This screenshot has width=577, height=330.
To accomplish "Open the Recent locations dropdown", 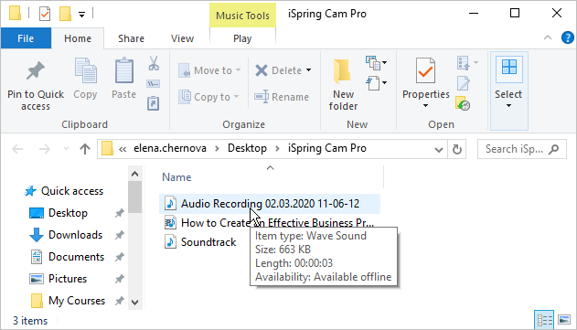I will (x=66, y=149).
